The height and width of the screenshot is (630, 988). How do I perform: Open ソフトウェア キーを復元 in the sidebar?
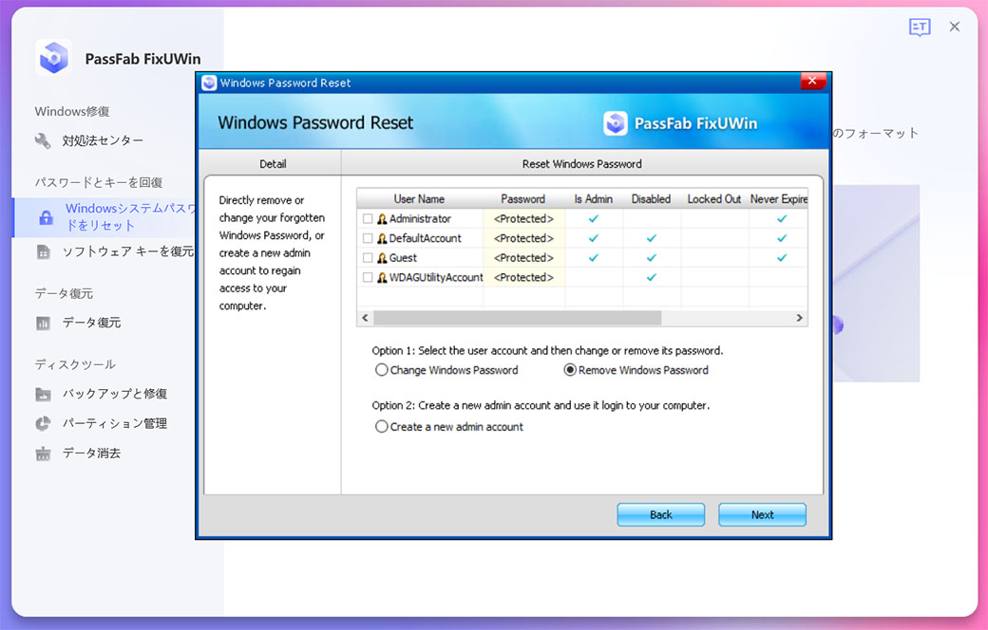coord(42,251)
